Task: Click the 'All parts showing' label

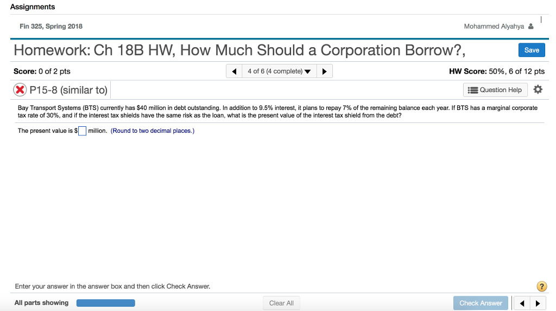Action: point(41,303)
